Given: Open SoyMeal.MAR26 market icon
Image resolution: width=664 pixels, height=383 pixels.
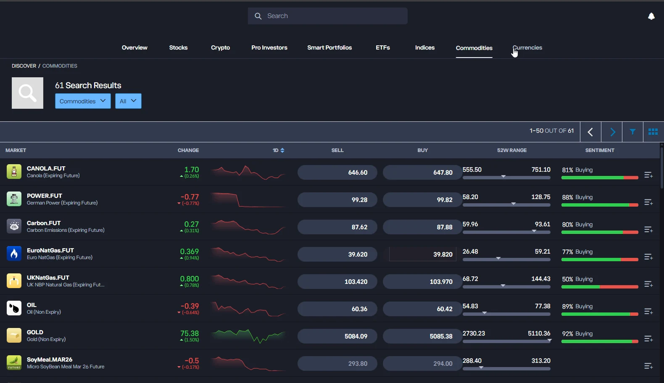Looking at the screenshot, I should click(x=14, y=363).
